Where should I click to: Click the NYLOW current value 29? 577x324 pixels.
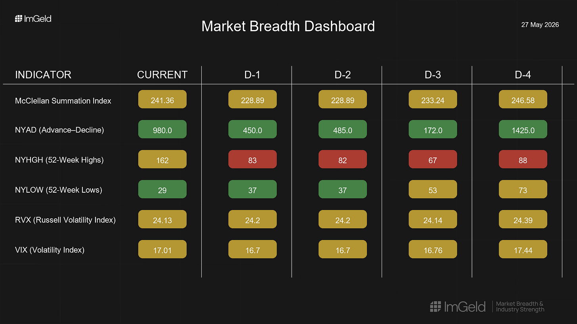[162, 189]
